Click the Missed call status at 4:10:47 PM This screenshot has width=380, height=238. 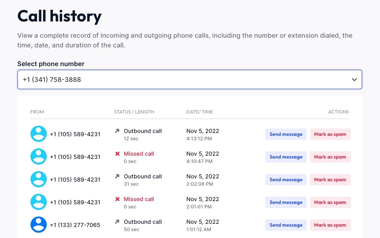pos(139,154)
